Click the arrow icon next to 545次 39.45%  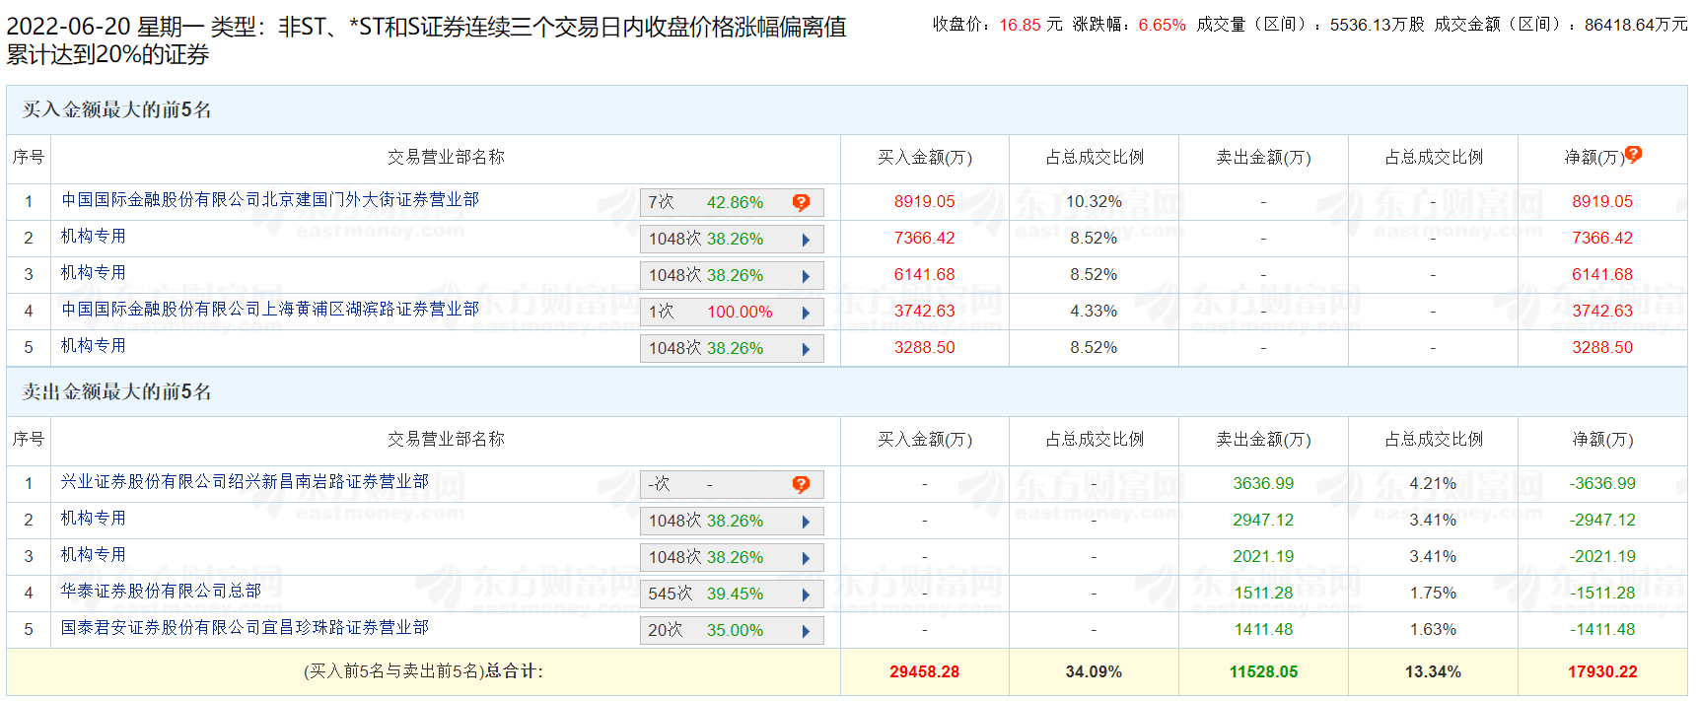[806, 595]
